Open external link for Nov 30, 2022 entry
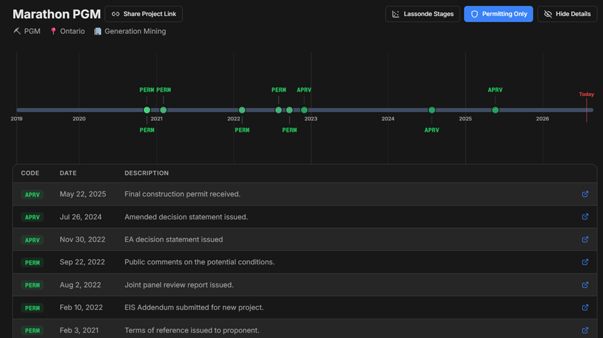603x338 pixels. coord(585,239)
